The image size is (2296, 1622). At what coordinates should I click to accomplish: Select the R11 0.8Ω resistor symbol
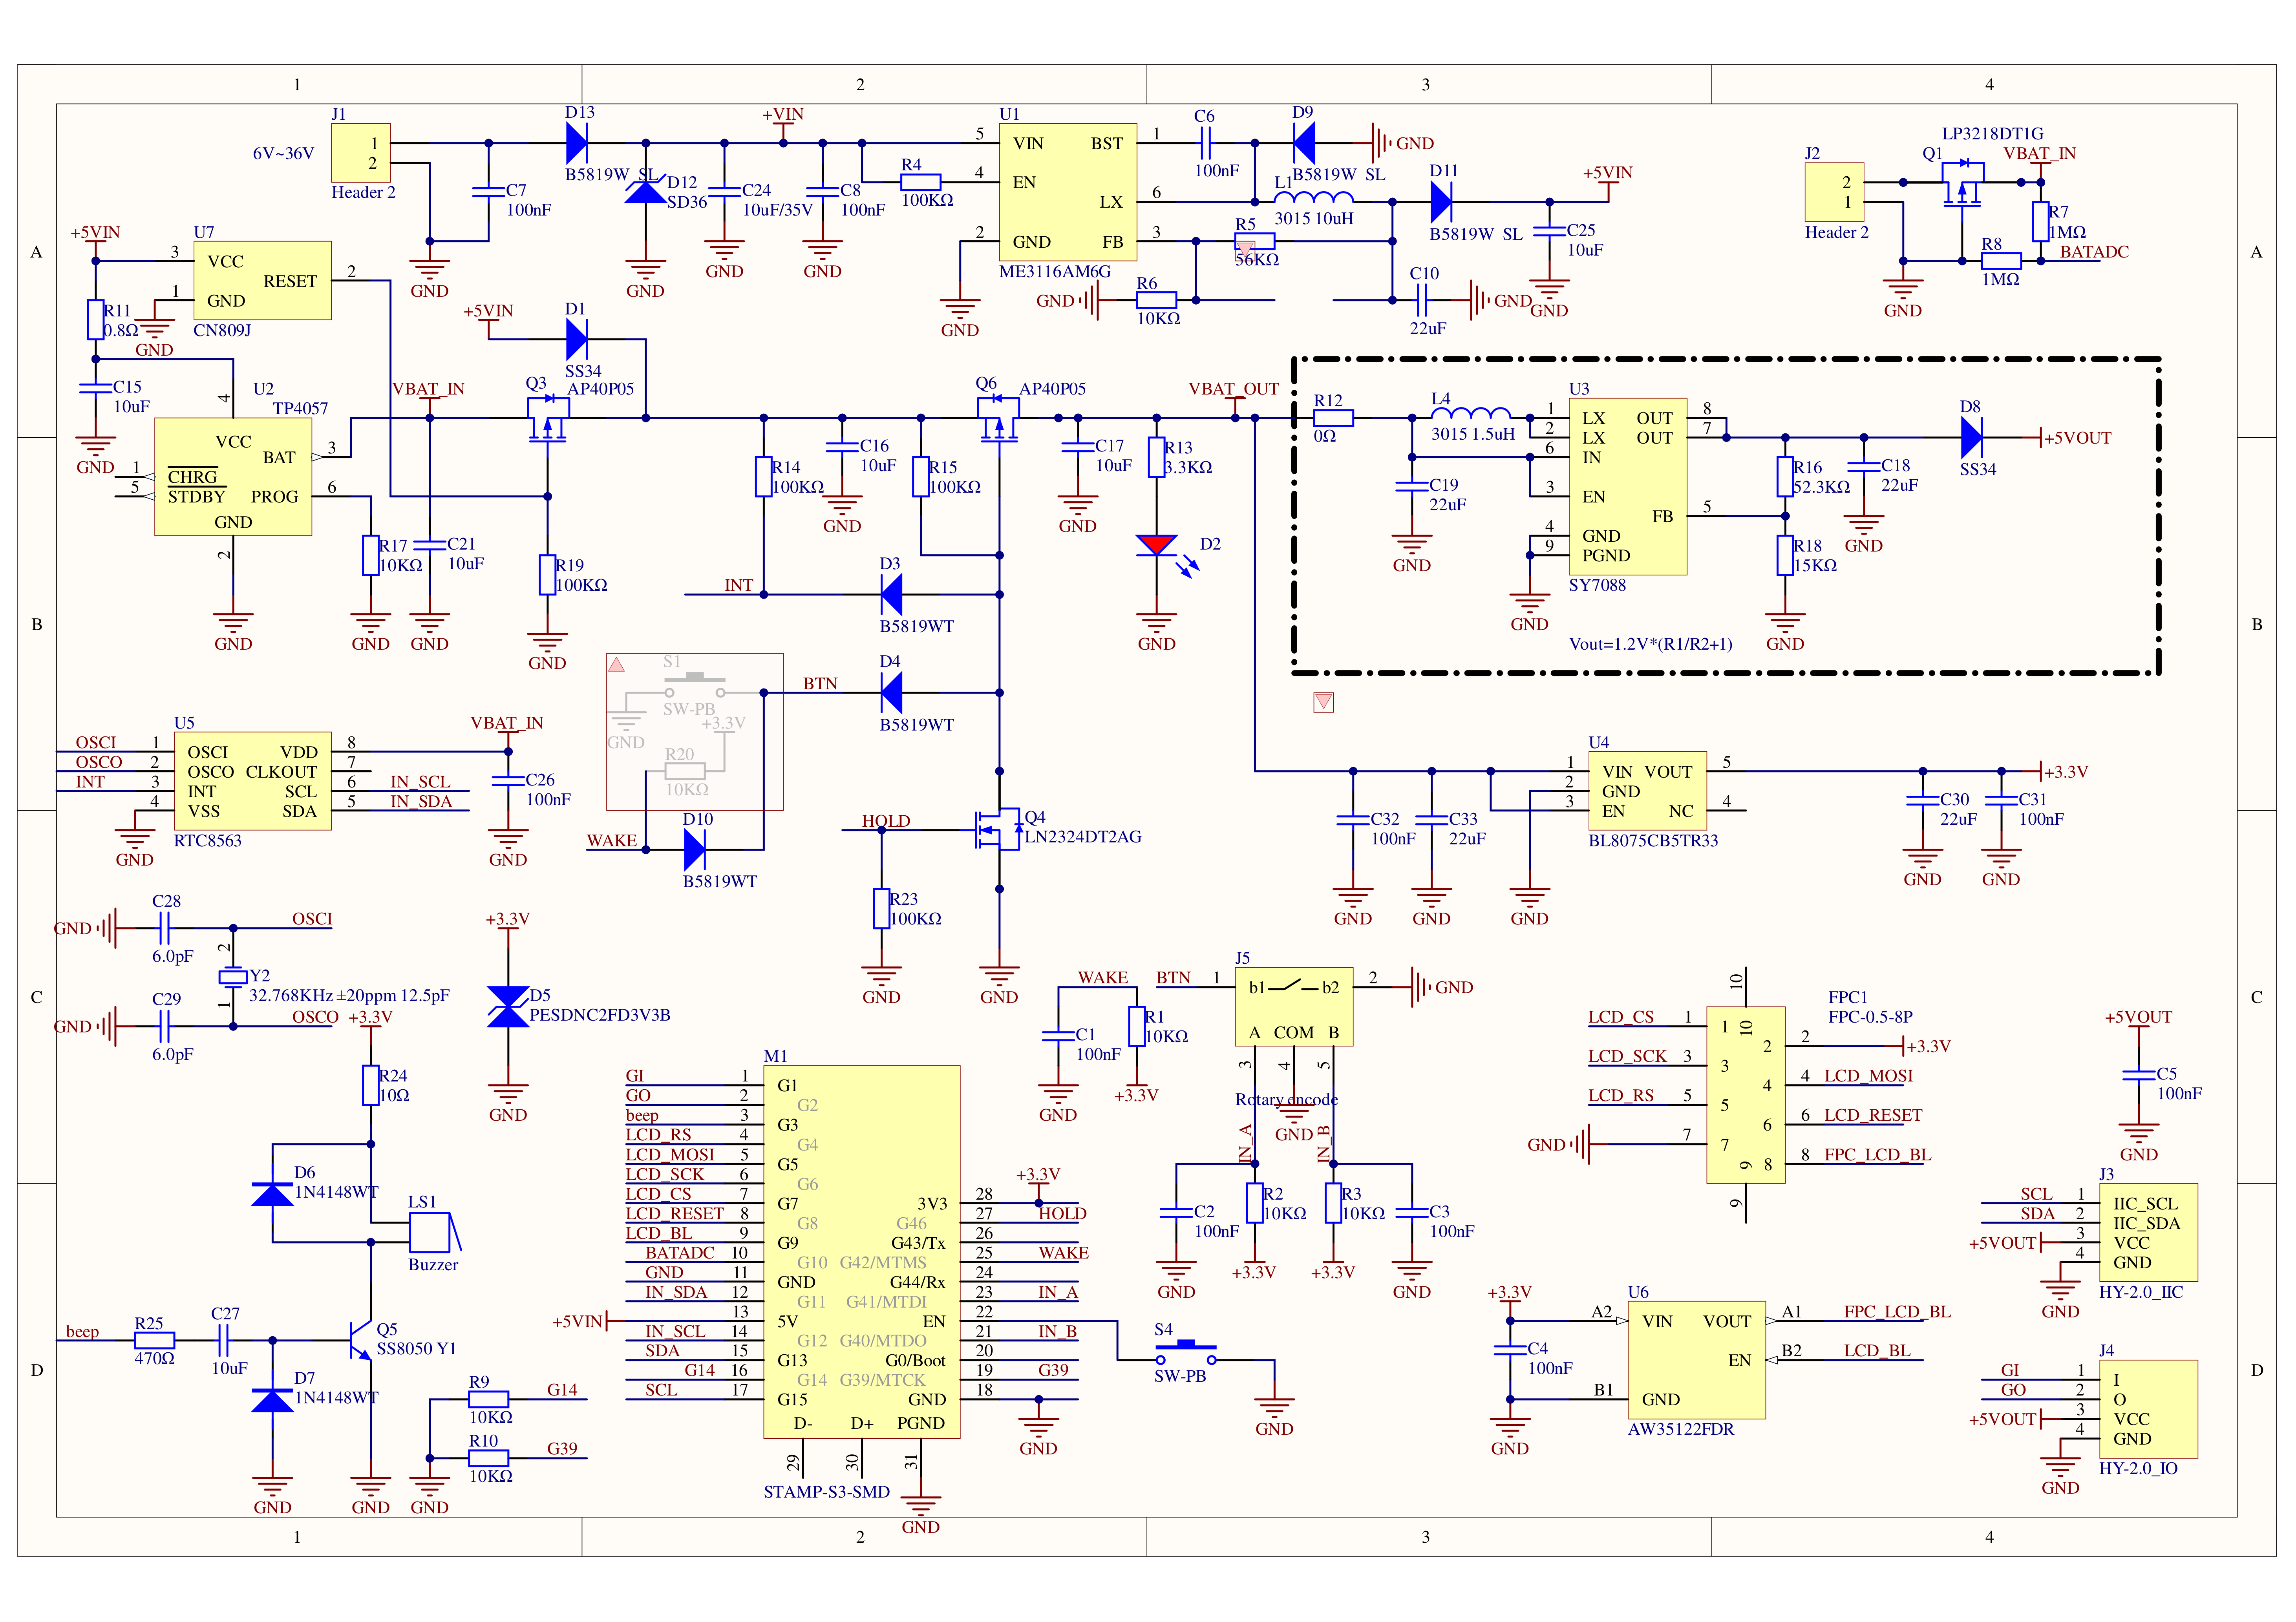[96, 320]
